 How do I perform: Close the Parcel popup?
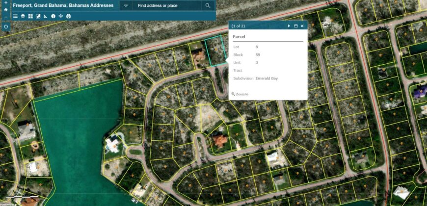coord(302,26)
